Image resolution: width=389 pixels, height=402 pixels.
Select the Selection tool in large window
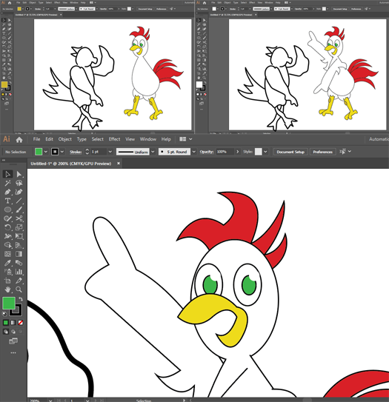pyautogui.click(x=7, y=174)
